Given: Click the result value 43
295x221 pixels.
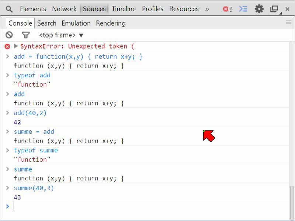Looking at the screenshot, I should click(17, 197).
